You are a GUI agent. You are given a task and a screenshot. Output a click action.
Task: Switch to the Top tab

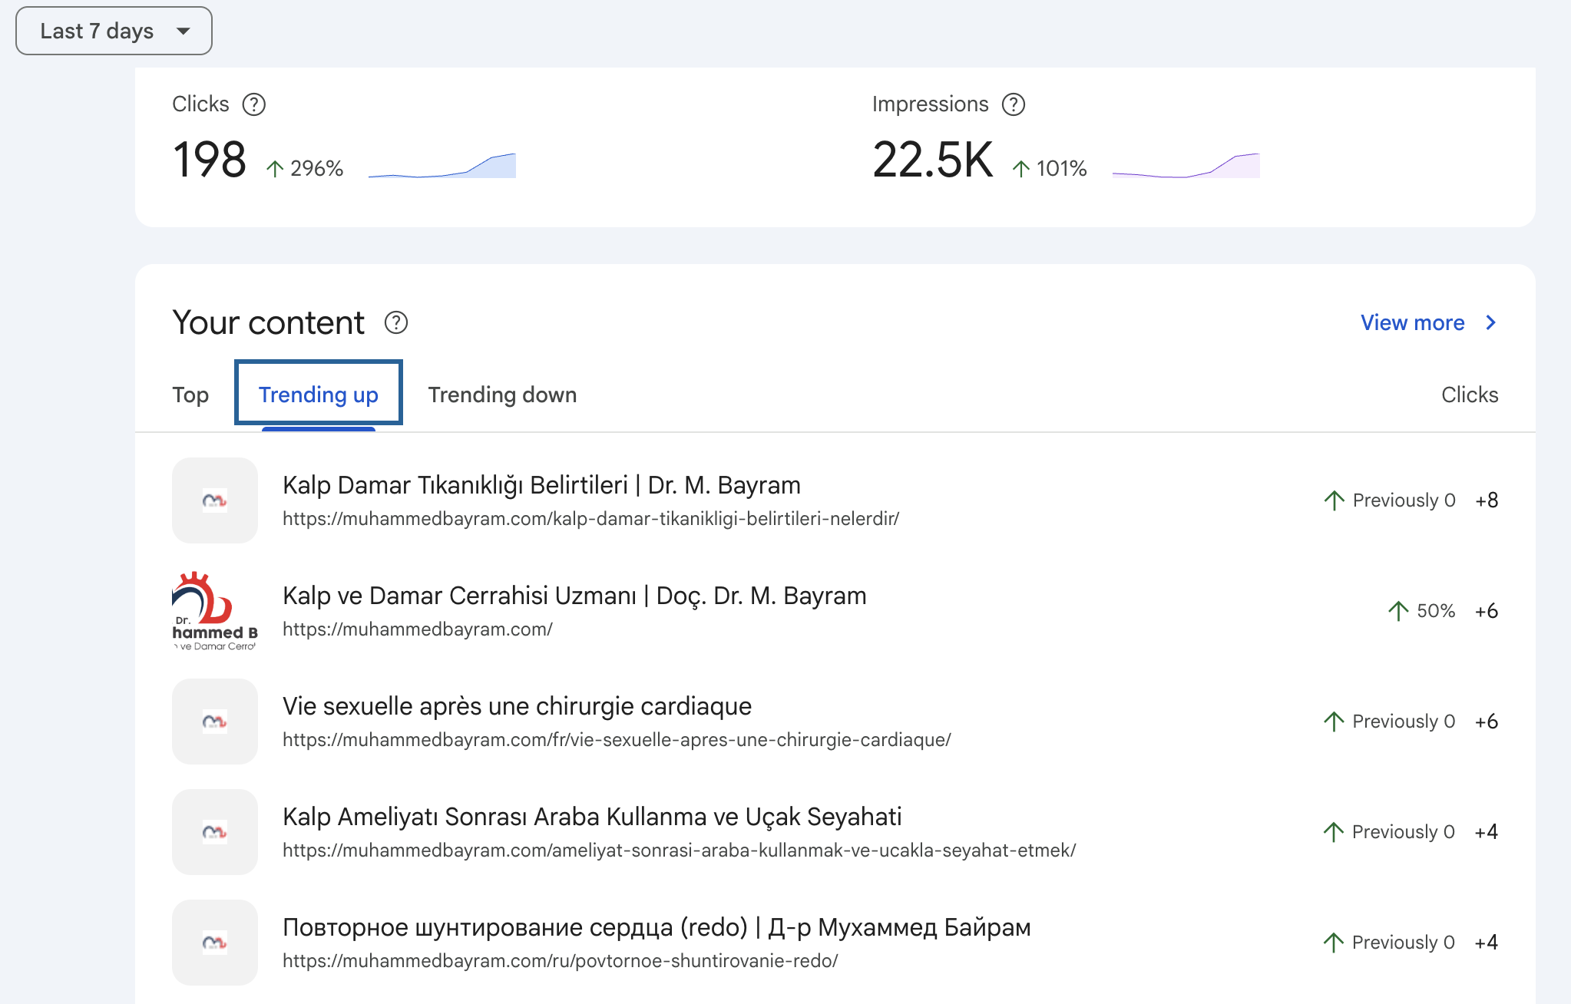[x=190, y=395]
